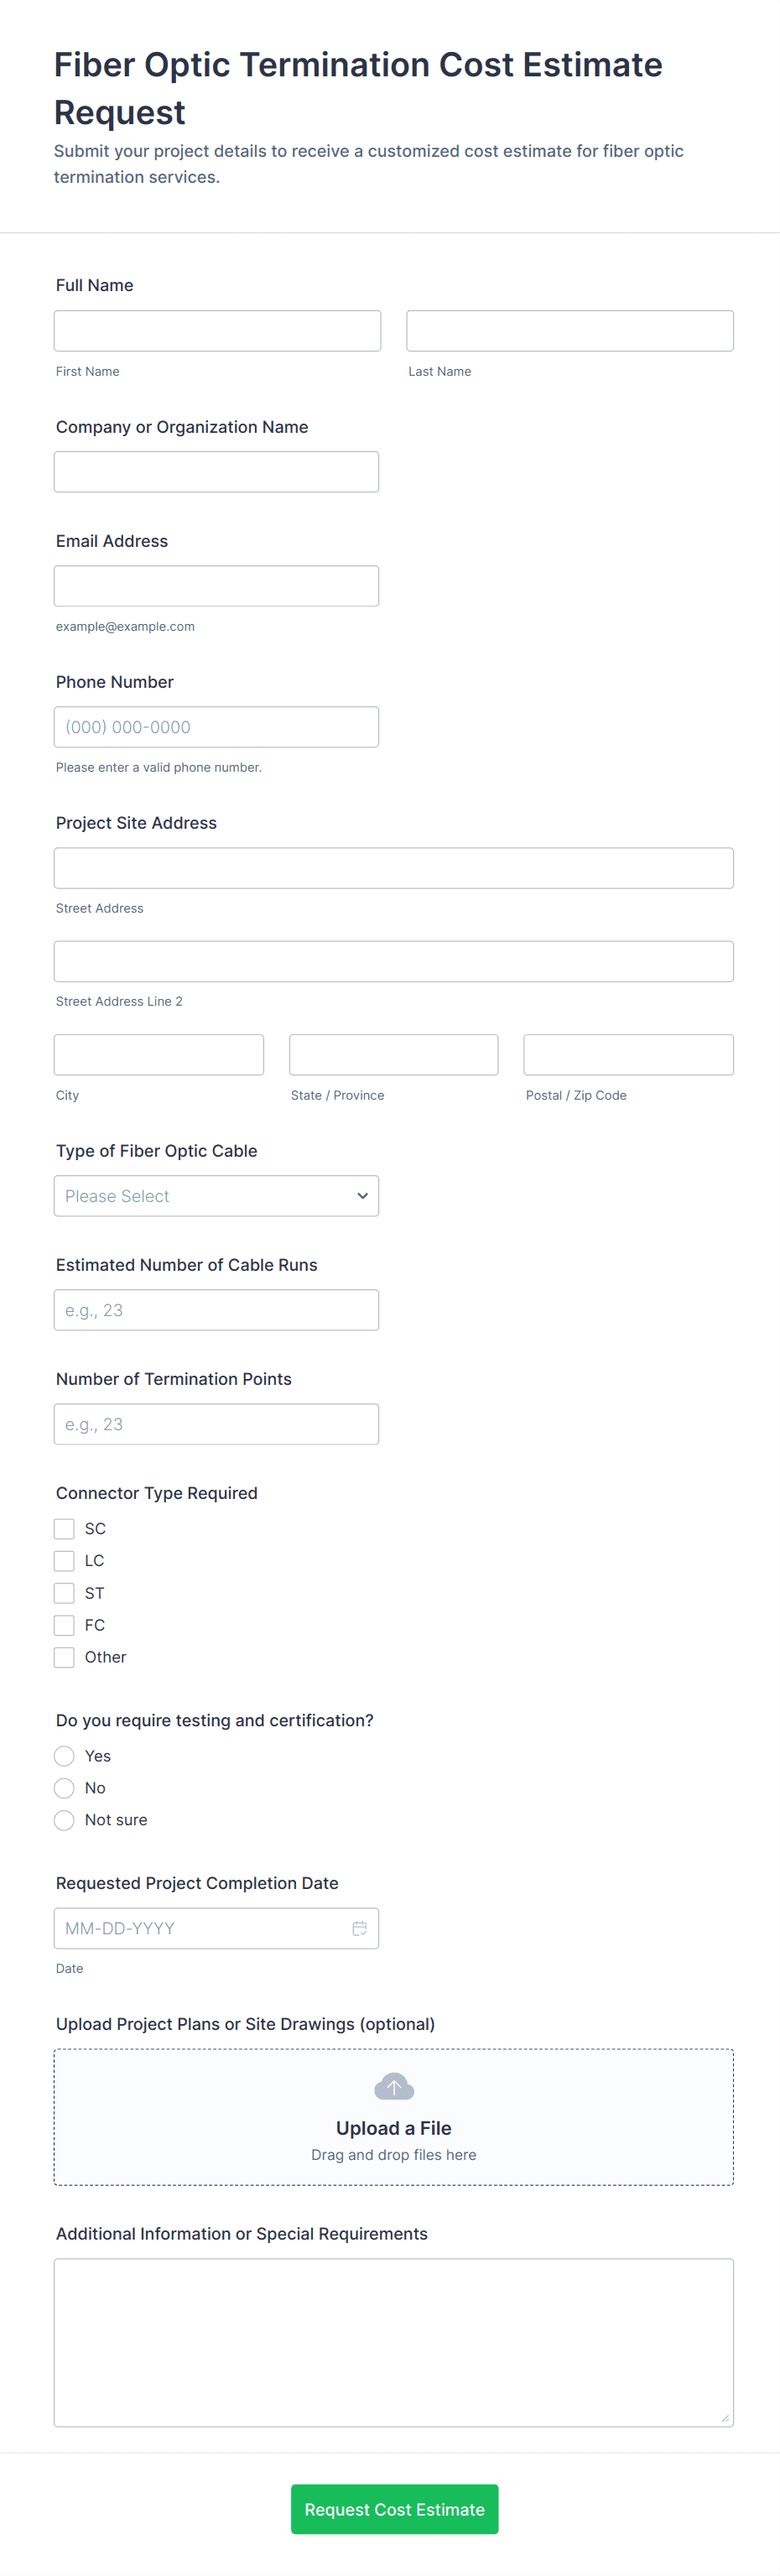
Task: Click the Upload a File drop zone
Action: coord(393,2140)
